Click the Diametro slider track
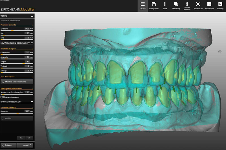The image size is (226, 150). tap(17, 113)
